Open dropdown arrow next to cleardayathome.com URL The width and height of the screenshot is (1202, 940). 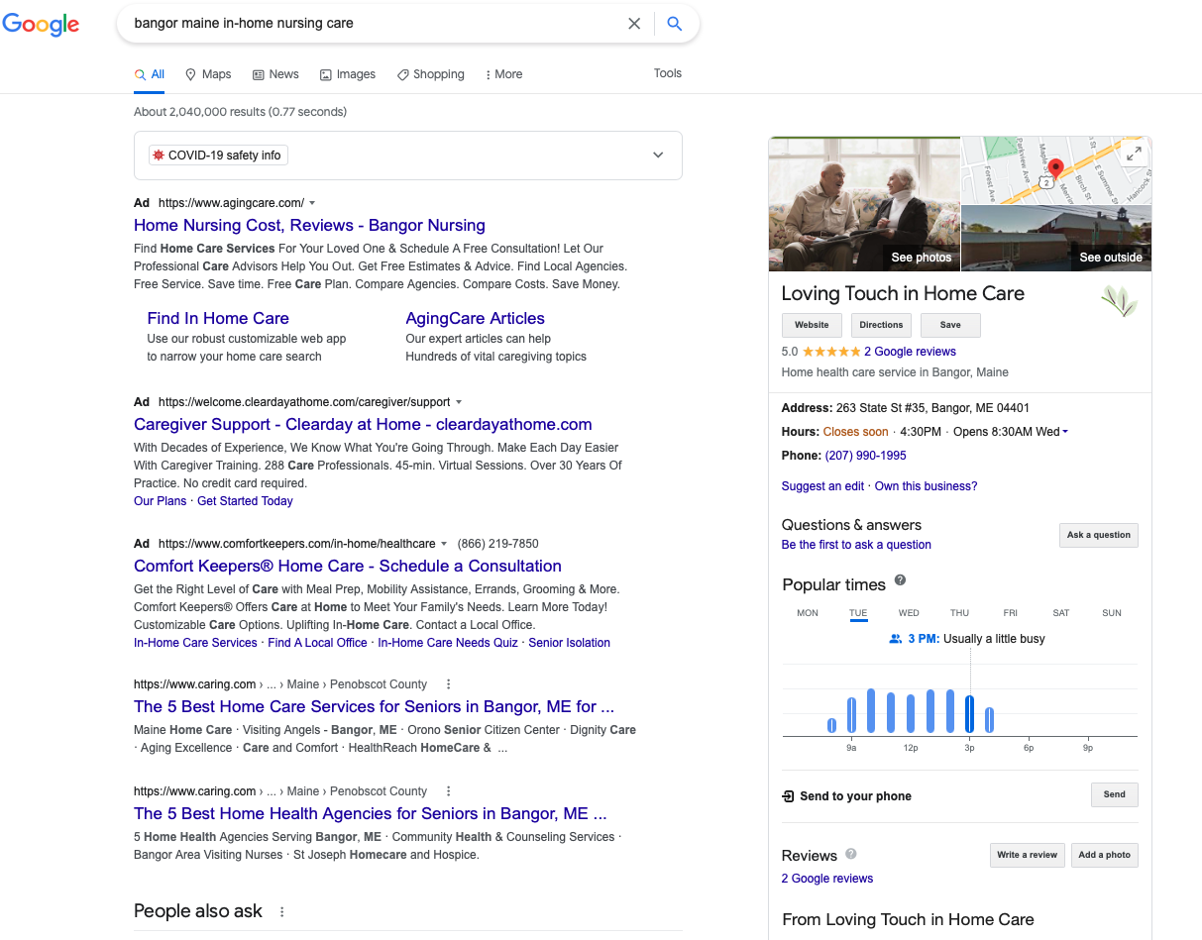point(459,402)
